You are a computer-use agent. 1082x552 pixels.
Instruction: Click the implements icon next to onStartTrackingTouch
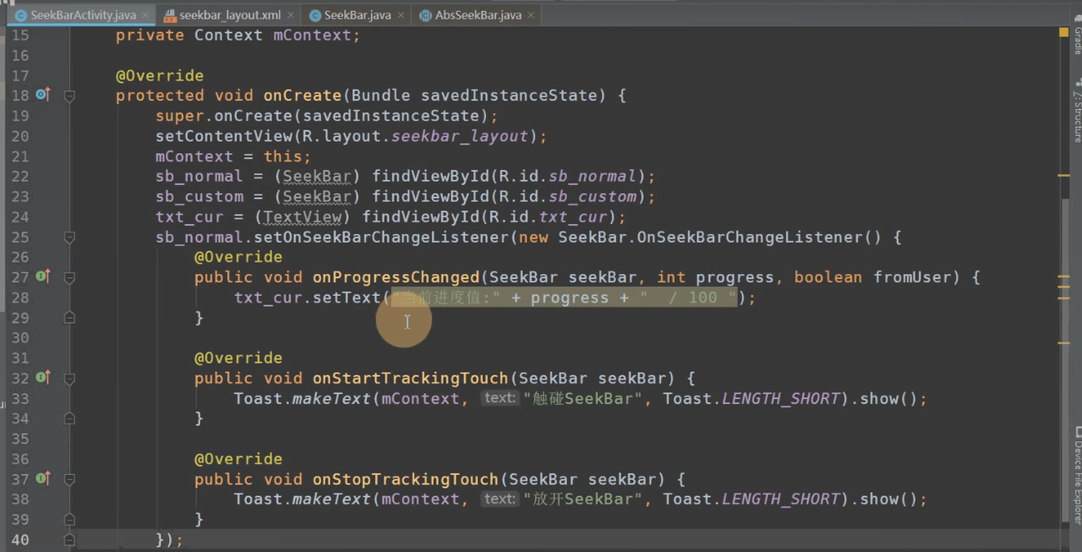pyautogui.click(x=42, y=378)
